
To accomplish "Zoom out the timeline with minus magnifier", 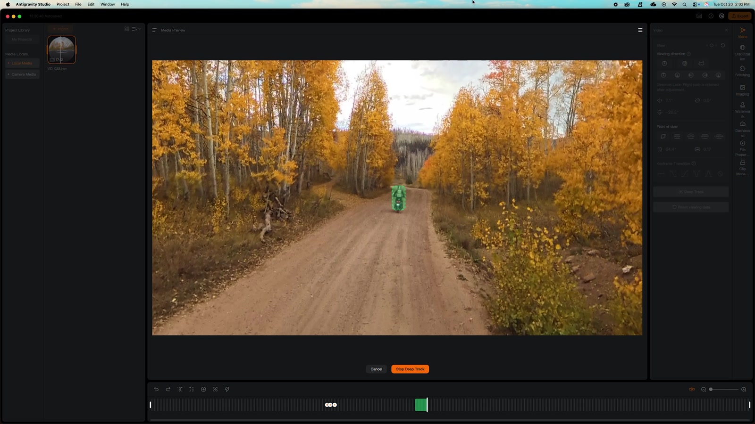I will pyautogui.click(x=704, y=389).
